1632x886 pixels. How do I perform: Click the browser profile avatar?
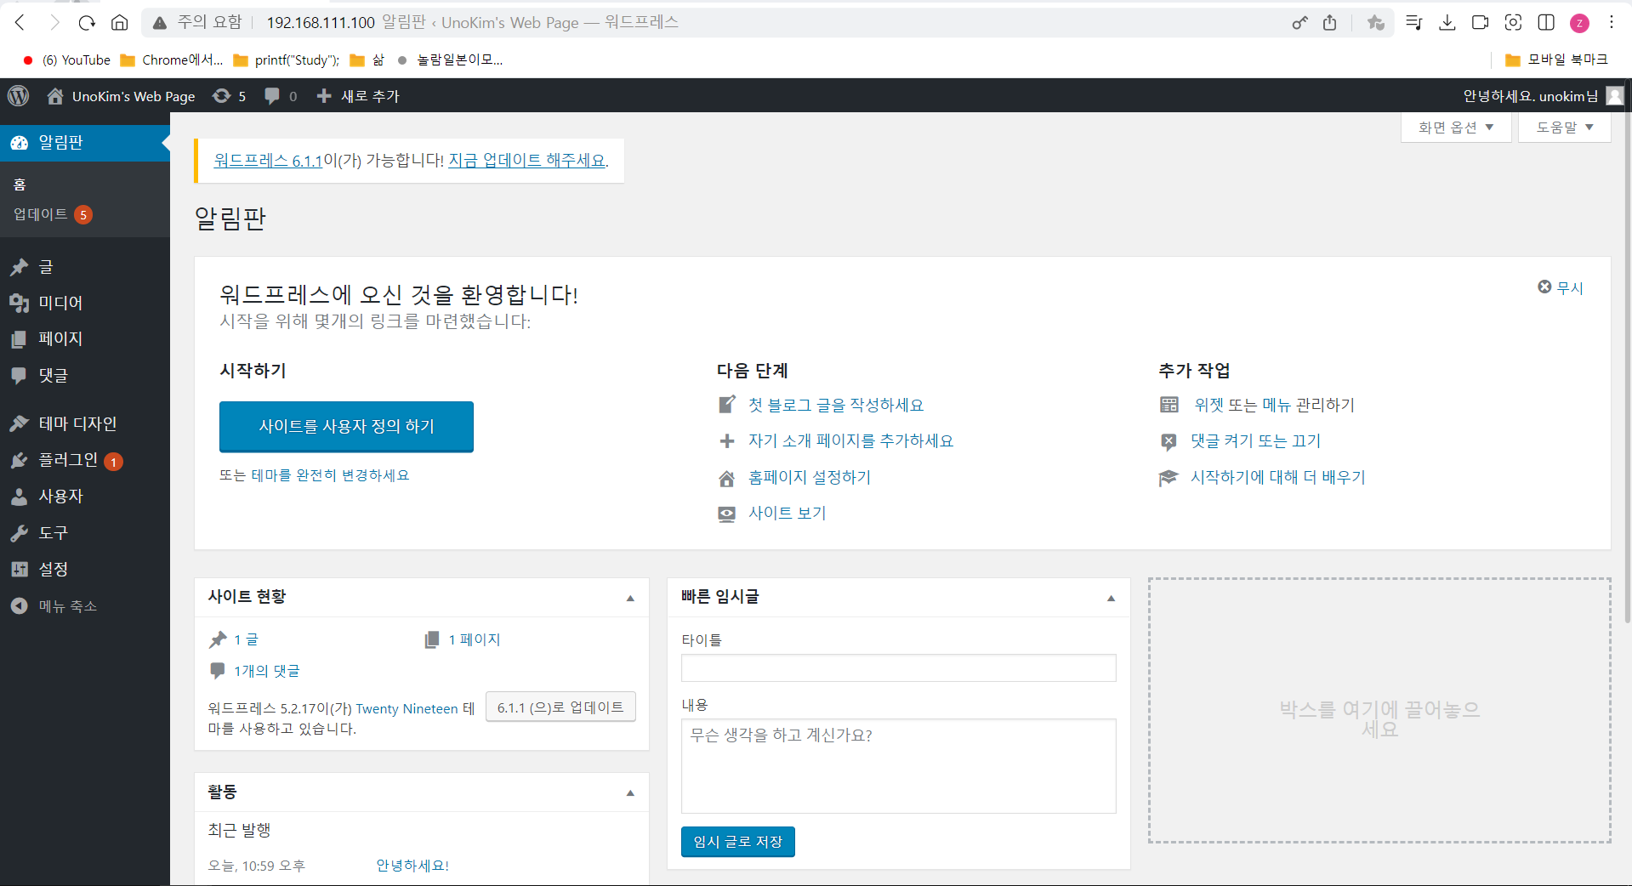(x=1579, y=23)
